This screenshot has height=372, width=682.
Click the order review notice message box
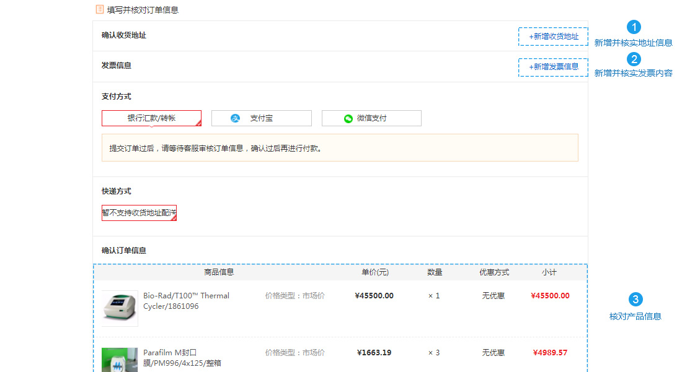point(340,148)
